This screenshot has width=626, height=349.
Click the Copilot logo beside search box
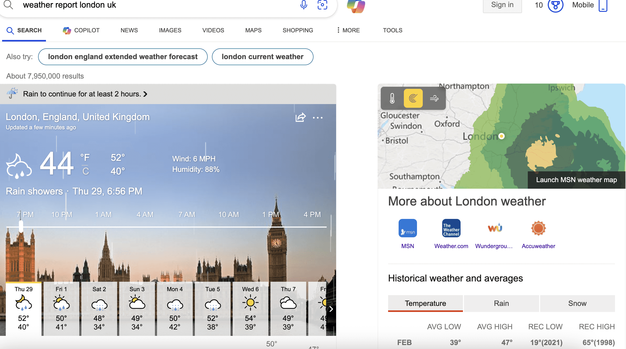point(356,6)
